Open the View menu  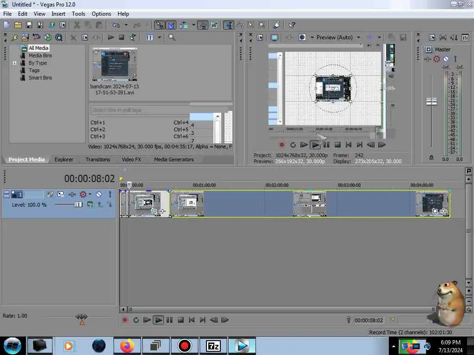(39, 14)
